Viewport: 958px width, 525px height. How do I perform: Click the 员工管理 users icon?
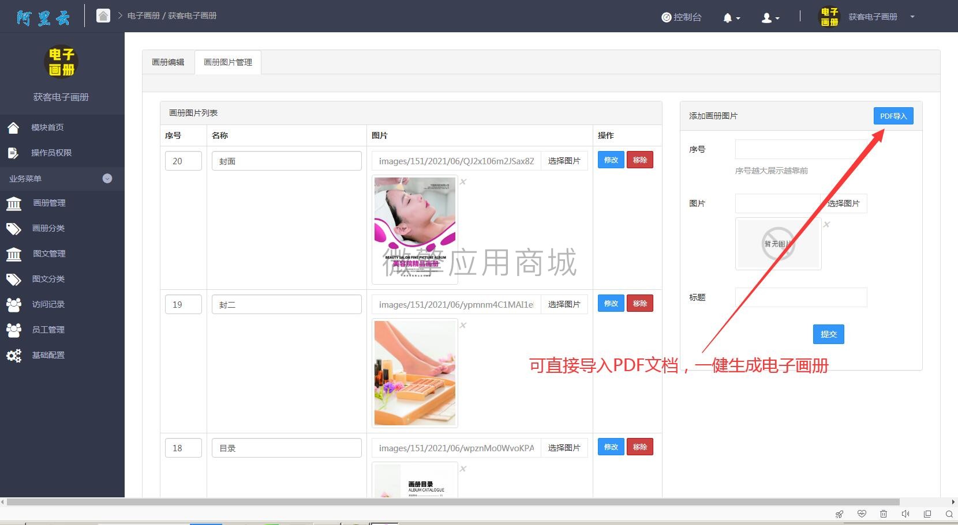pyautogui.click(x=14, y=330)
